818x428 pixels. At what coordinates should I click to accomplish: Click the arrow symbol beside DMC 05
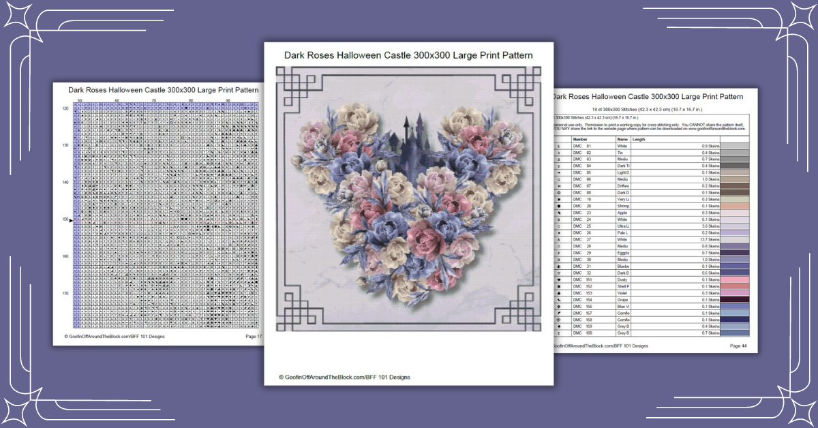[x=560, y=172]
